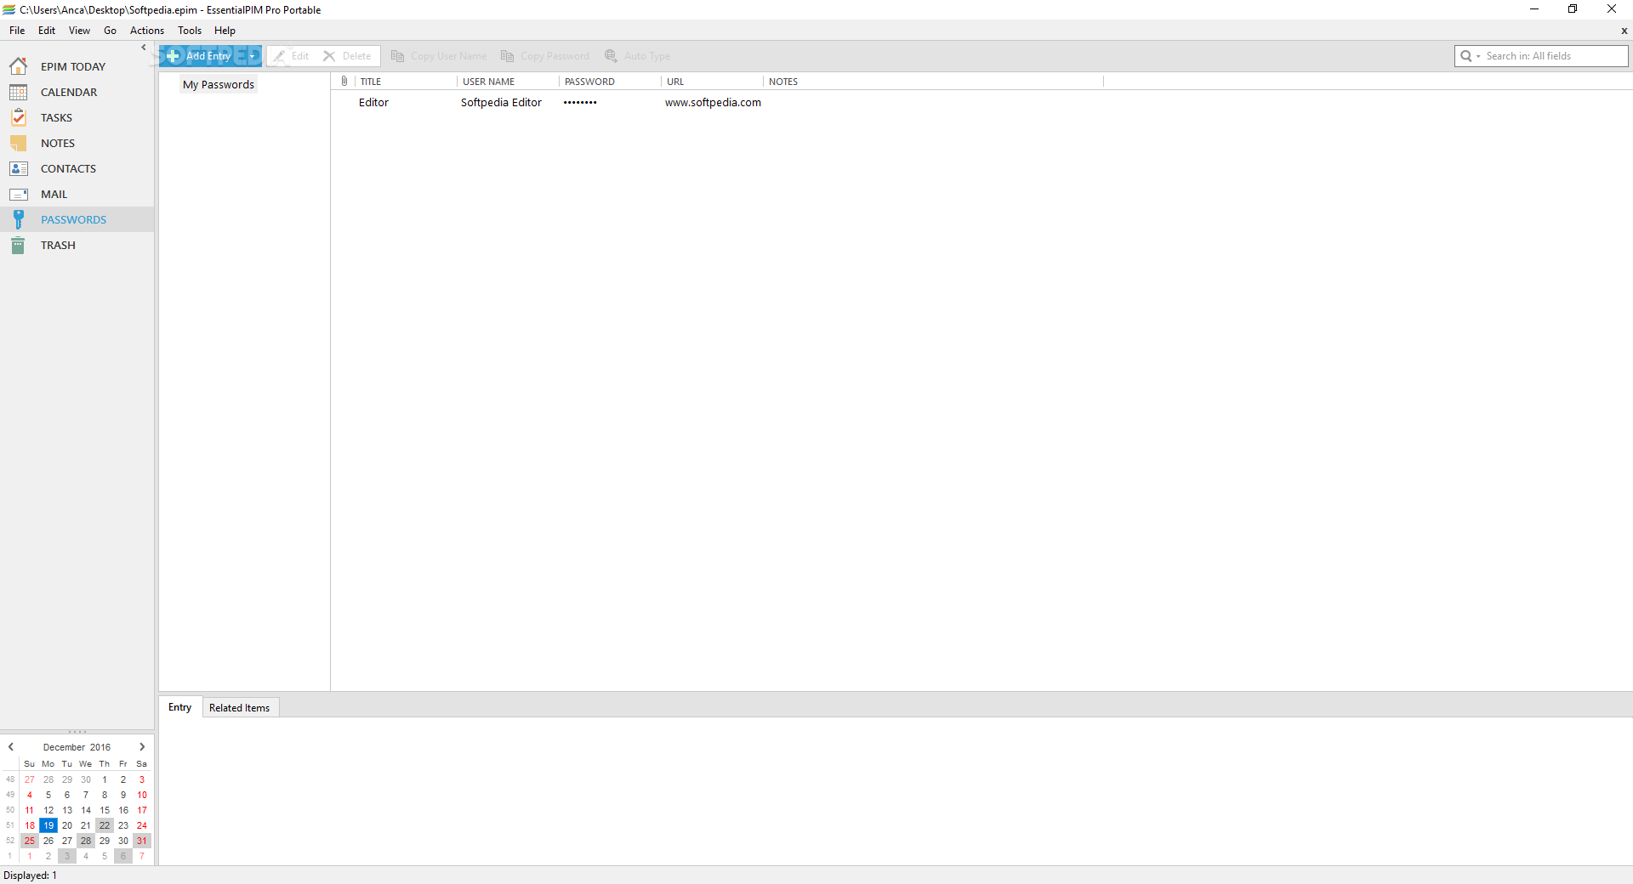Open the www.softpedia.com URL cell
The height and width of the screenshot is (884, 1633).
(713, 102)
